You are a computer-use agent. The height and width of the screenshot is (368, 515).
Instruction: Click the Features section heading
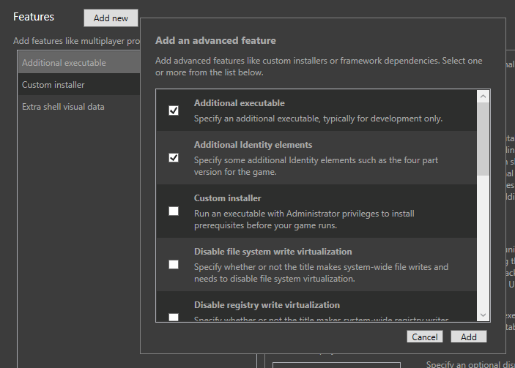pos(34,17)
